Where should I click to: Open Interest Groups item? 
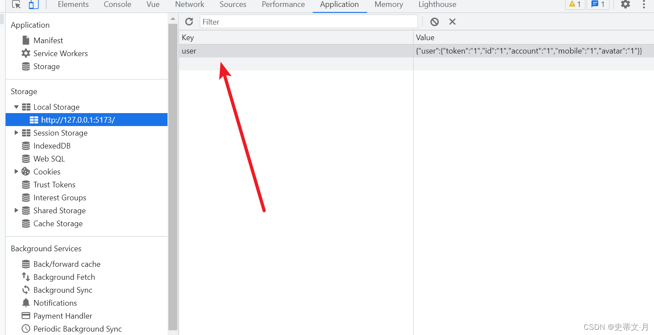[60, 197]
